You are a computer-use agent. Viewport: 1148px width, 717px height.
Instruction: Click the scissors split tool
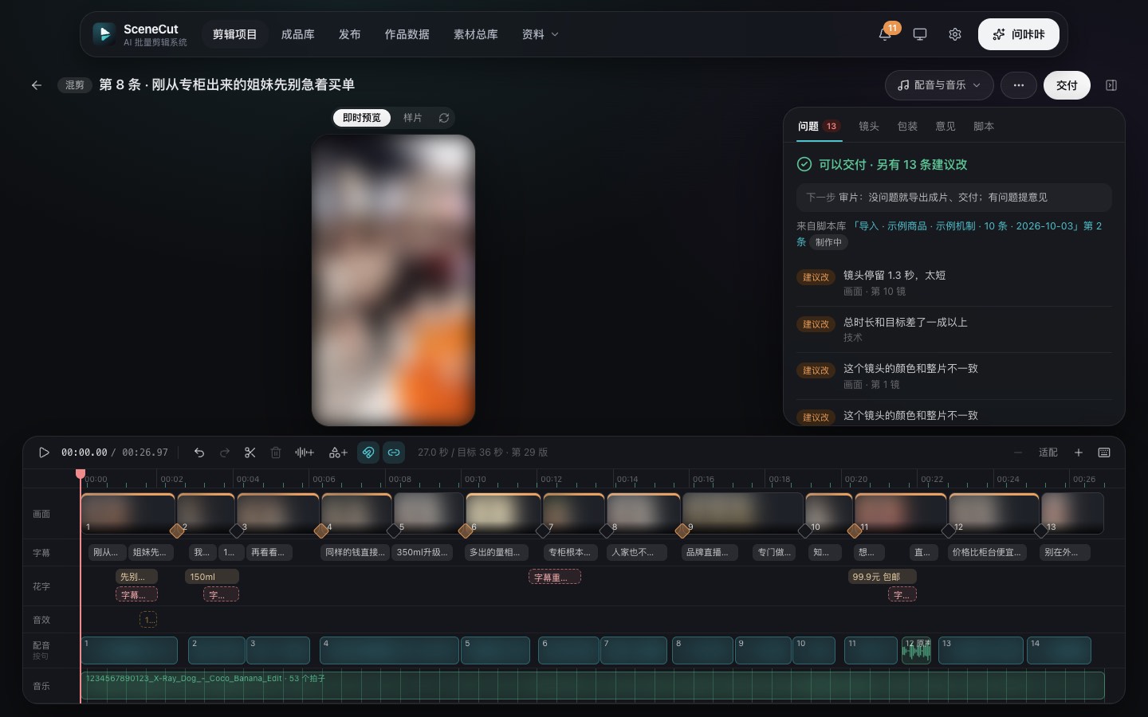(250, 453)
